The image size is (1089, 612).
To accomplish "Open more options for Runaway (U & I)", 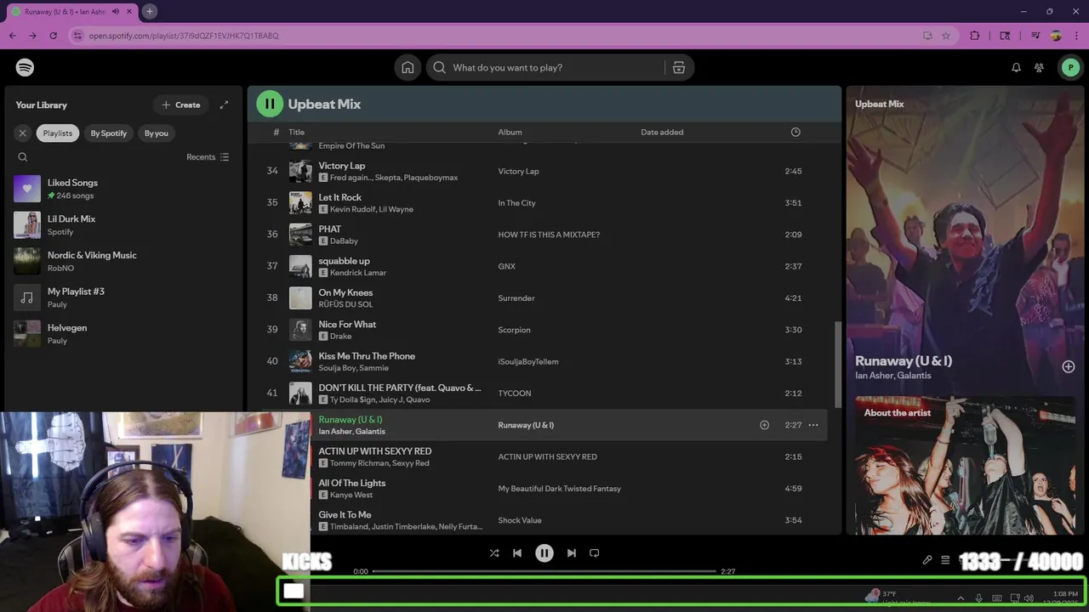I will [x=813, y=425].
